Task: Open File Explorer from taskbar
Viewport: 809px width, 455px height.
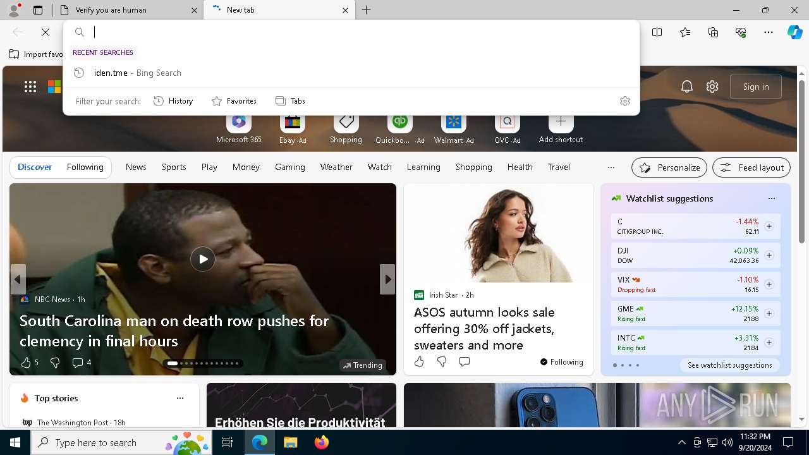Action: click(290, 442)
